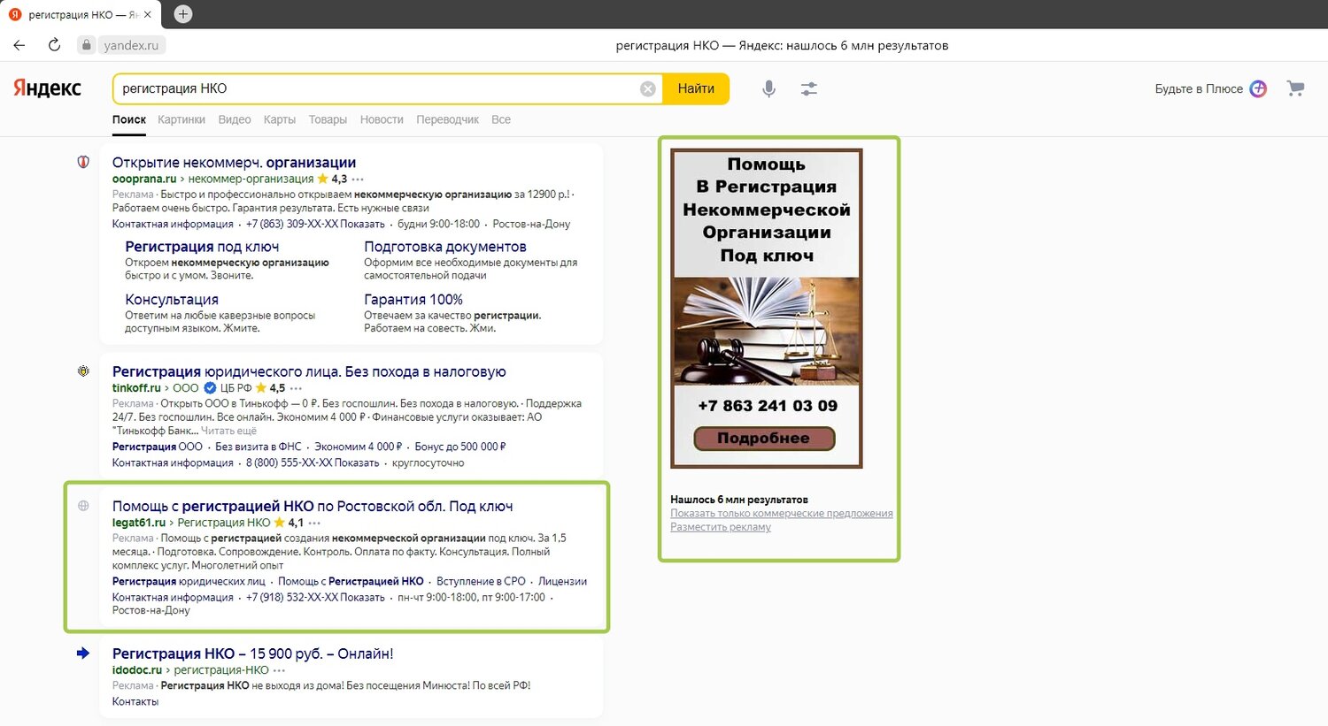The image size is (1328, 726).
Task: Click the Найти search button
Action: point(696,88)
